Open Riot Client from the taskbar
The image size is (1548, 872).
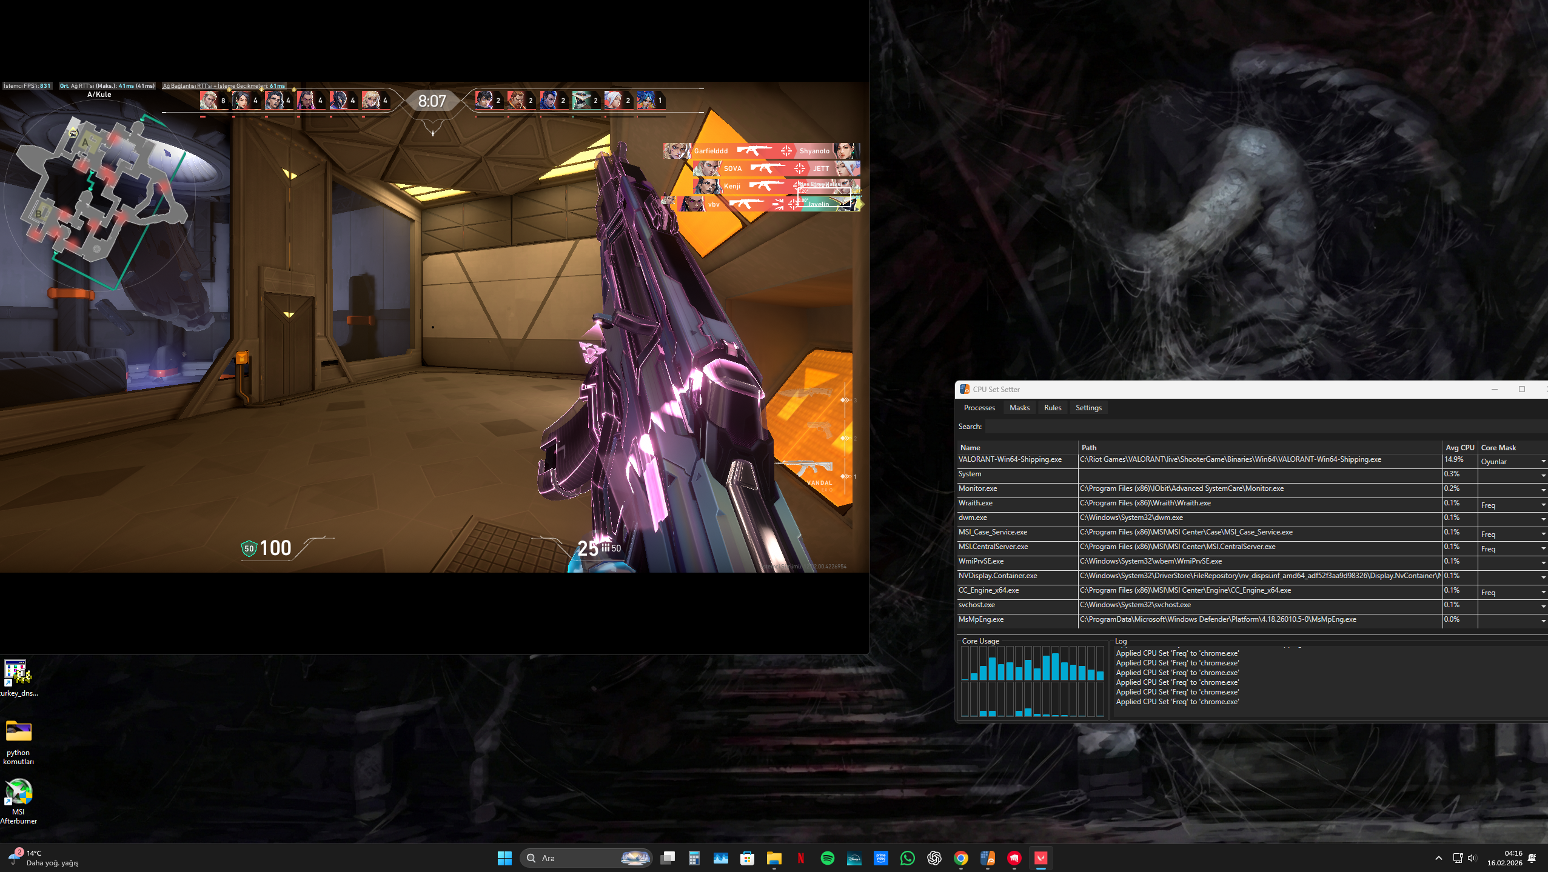(1014, 858)
